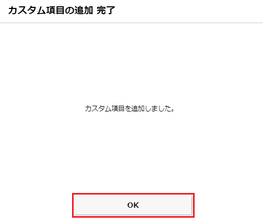The width and height of the screenshot is (263, 224).
Task: Confirm the カスタム項目の追加 完了 dialog with OK
Action: [133, 205]
